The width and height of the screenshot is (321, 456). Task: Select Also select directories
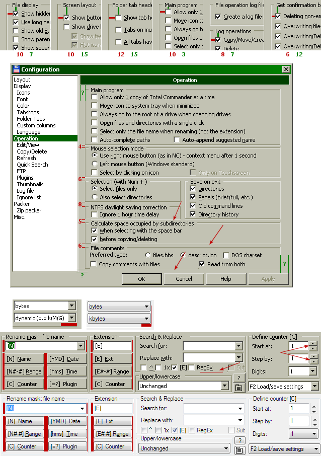point(94,197)
